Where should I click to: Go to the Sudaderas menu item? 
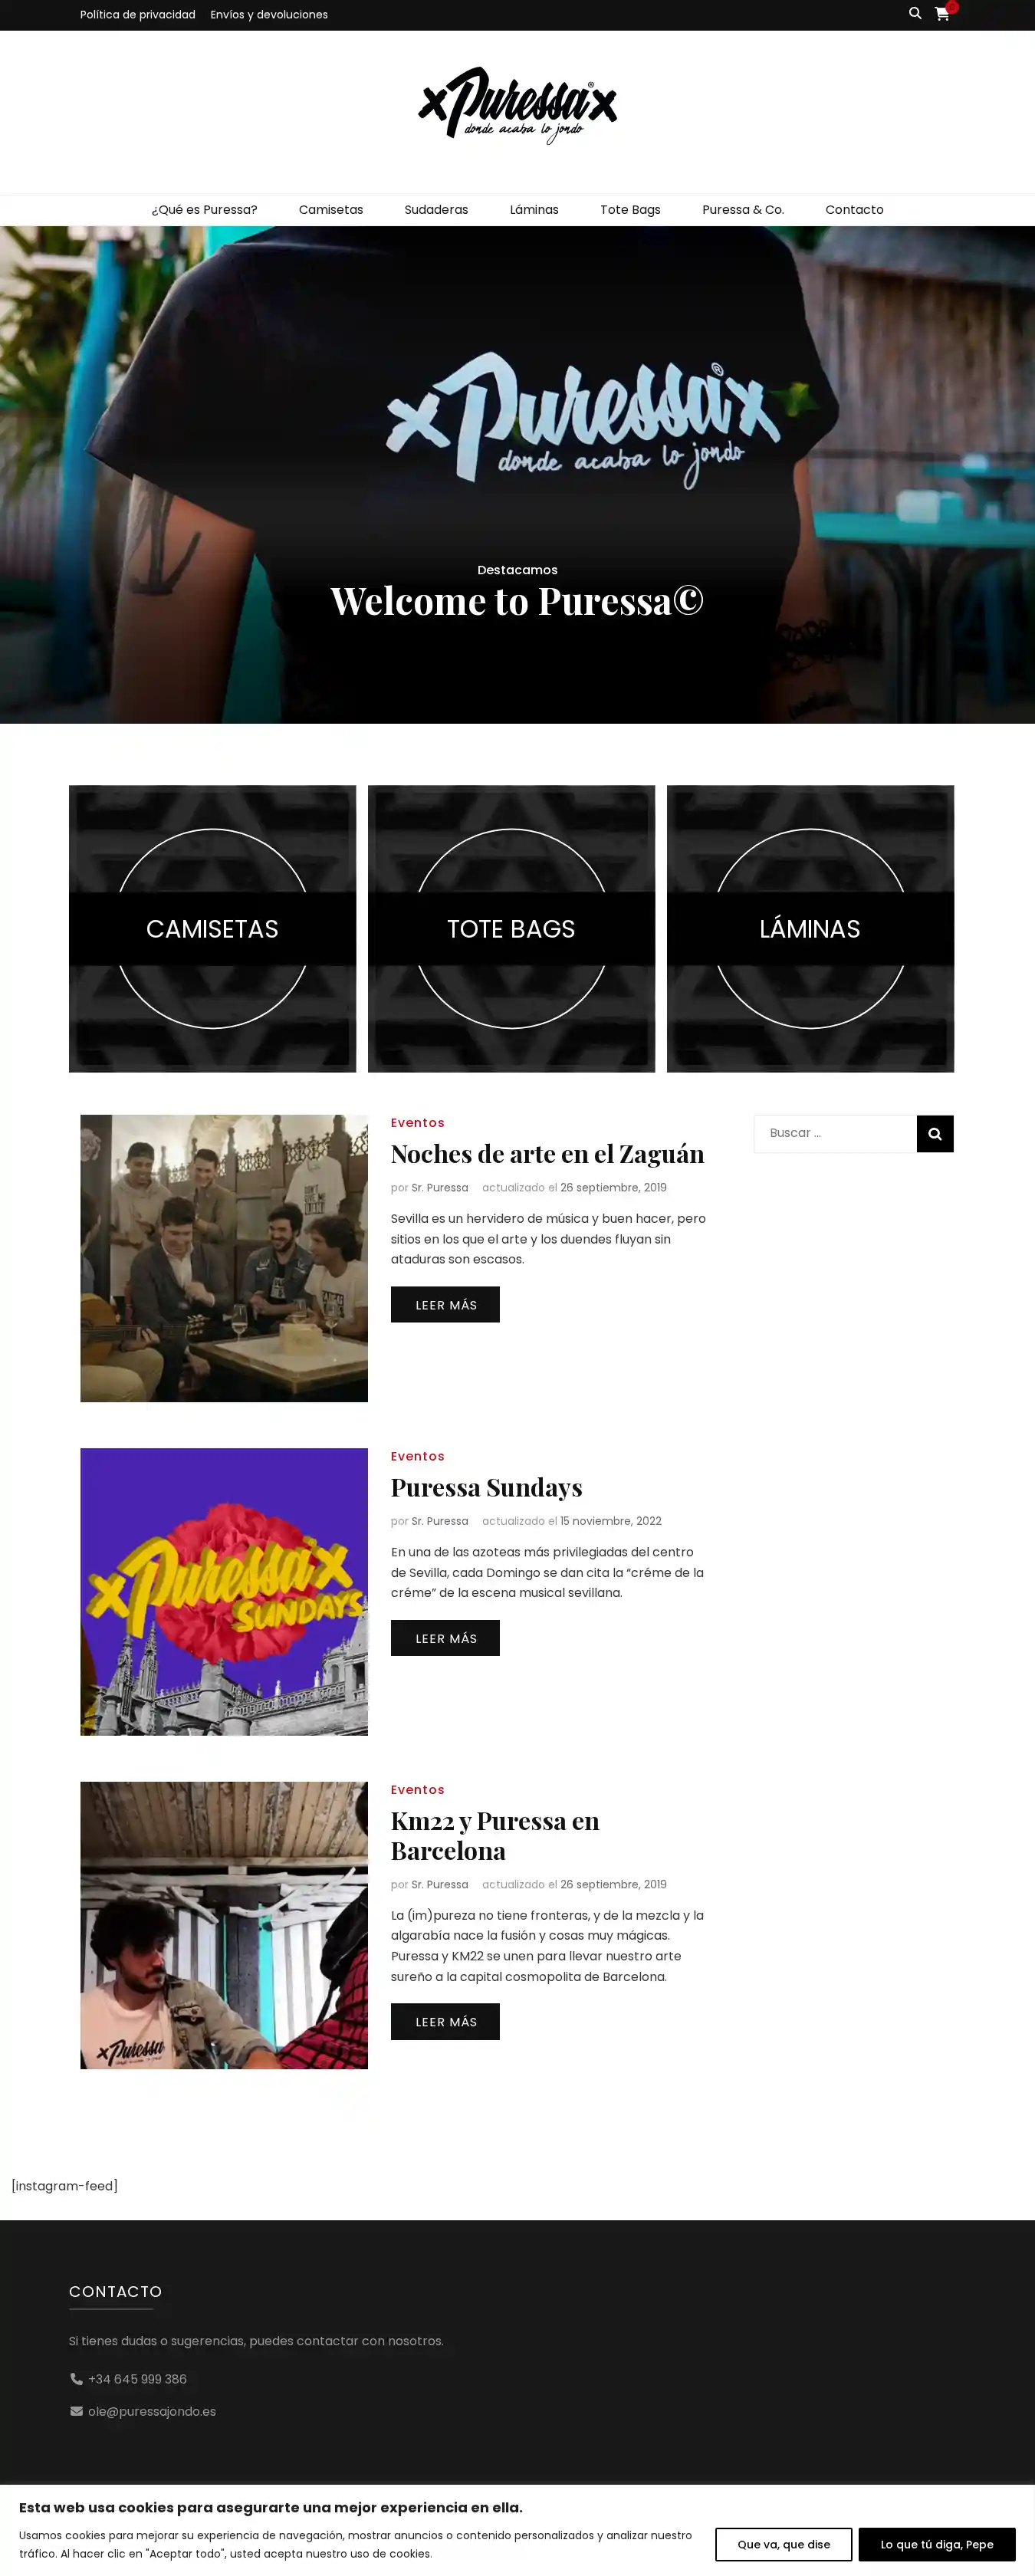[436, 210]
